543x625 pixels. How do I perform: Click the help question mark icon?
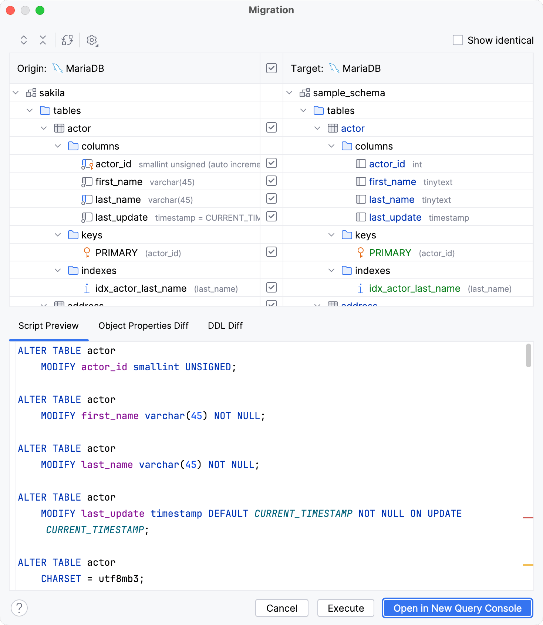[19, 608]
